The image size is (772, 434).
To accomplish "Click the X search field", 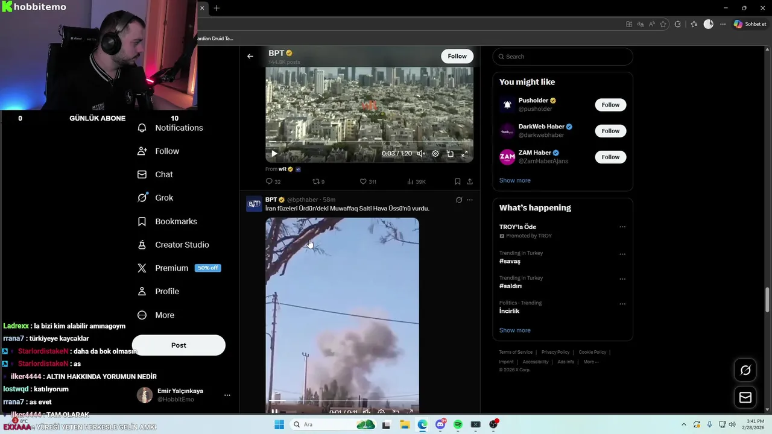I will pos(563,57).
